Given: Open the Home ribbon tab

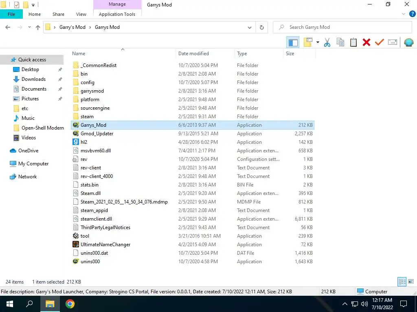Looking at the screenshot, I should click(35, 14).
